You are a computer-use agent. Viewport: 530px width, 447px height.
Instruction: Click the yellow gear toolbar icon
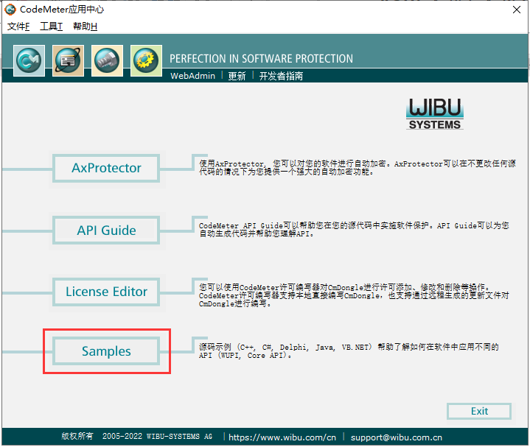(x=146, y=60)
